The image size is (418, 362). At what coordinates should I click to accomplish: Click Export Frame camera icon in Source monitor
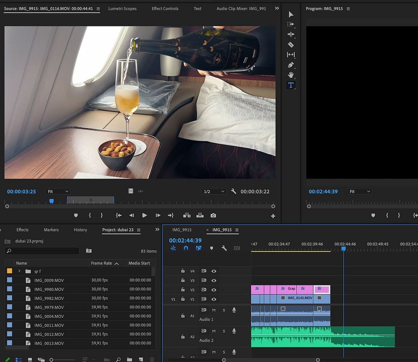pos(213,215)
